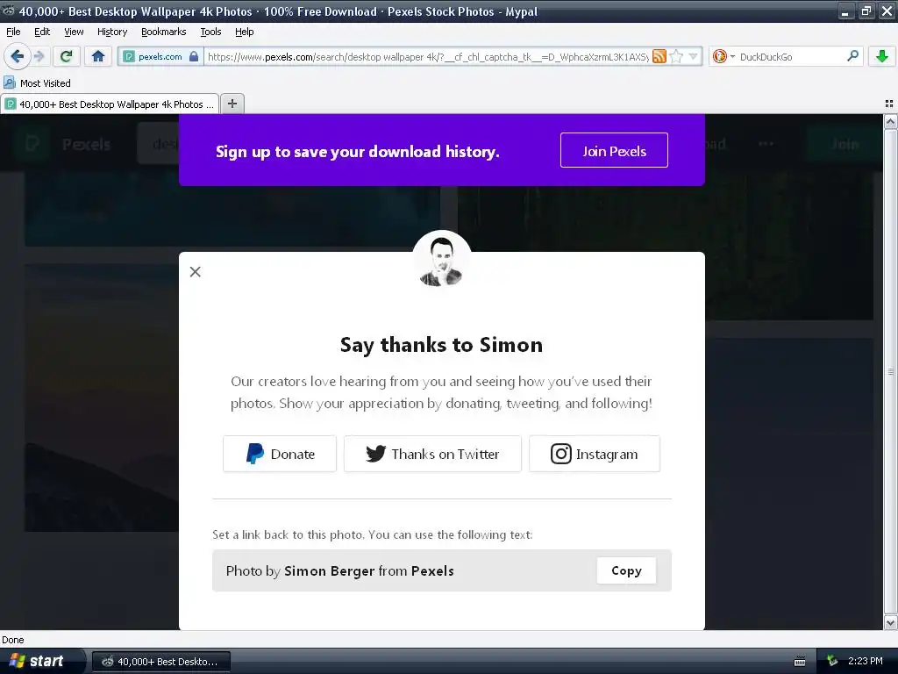Click the page scrollbar down arrow
898x674 pixels.
tap(890, 622)
